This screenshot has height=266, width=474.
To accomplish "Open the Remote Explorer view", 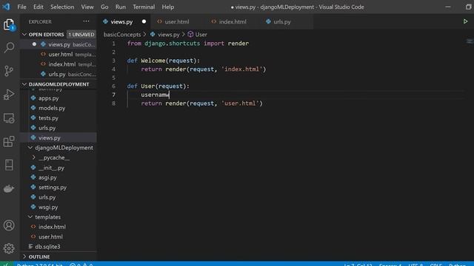I will tap(9, 118).
